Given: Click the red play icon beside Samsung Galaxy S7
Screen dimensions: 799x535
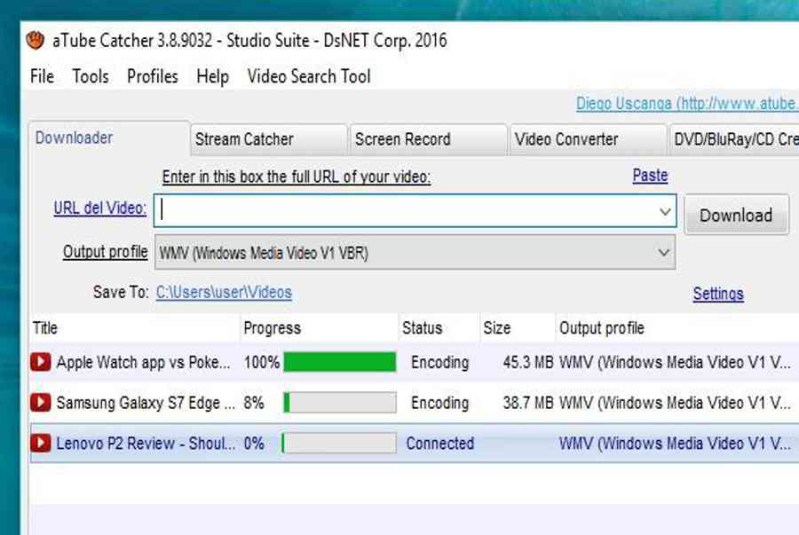Looking at the screenshot, I should pyautogui.click(x=40, y=403).
